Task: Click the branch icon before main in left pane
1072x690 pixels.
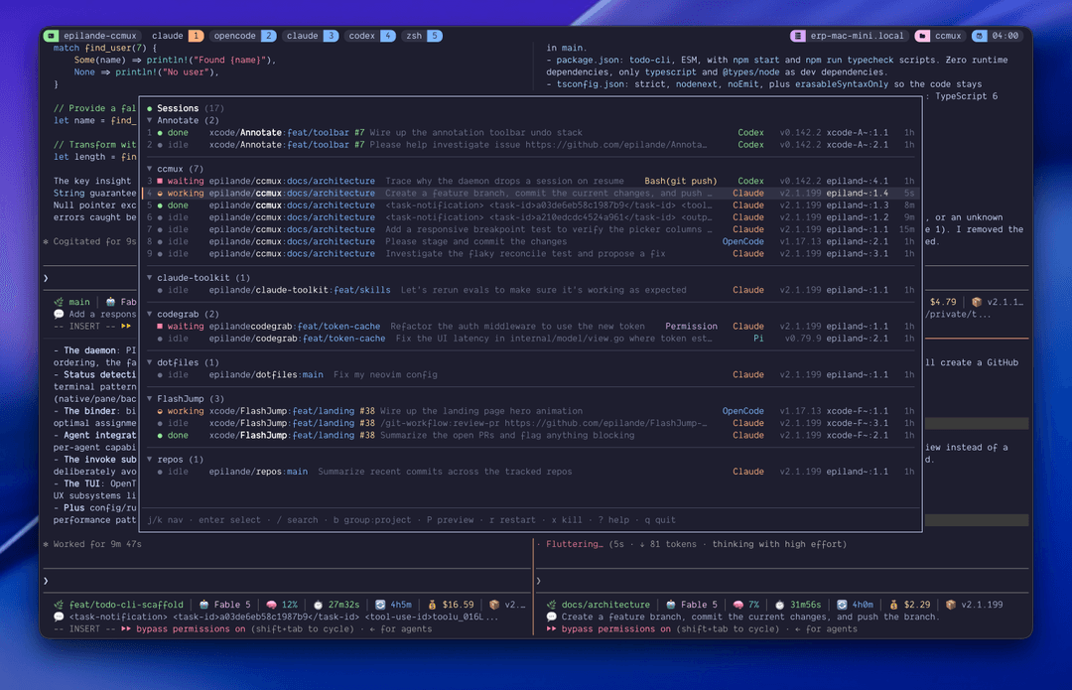Action: point(59,302)
